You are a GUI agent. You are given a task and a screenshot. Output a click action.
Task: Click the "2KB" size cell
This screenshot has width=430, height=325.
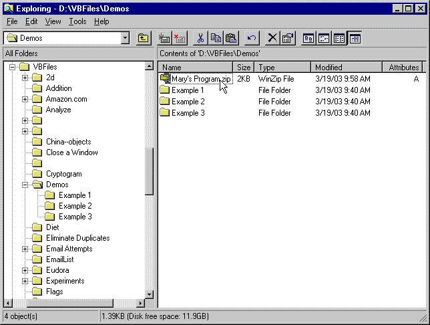[x=244, y=79]
